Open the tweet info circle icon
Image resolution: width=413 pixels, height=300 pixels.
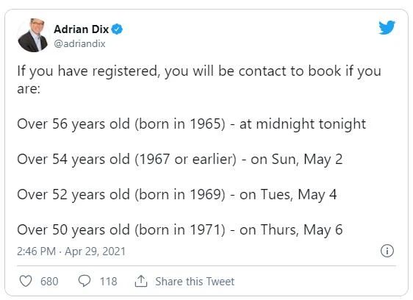[387, 251]
